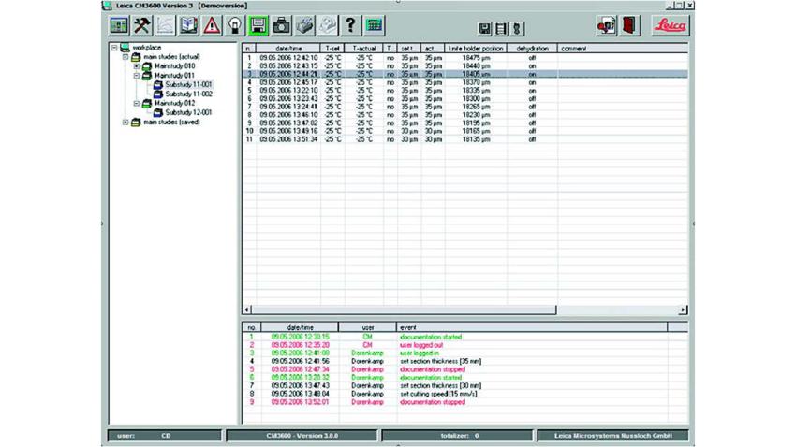Collapse the Mainstudy 012 node
Viewport: 796px width, 447px height.
coord(137,104)
